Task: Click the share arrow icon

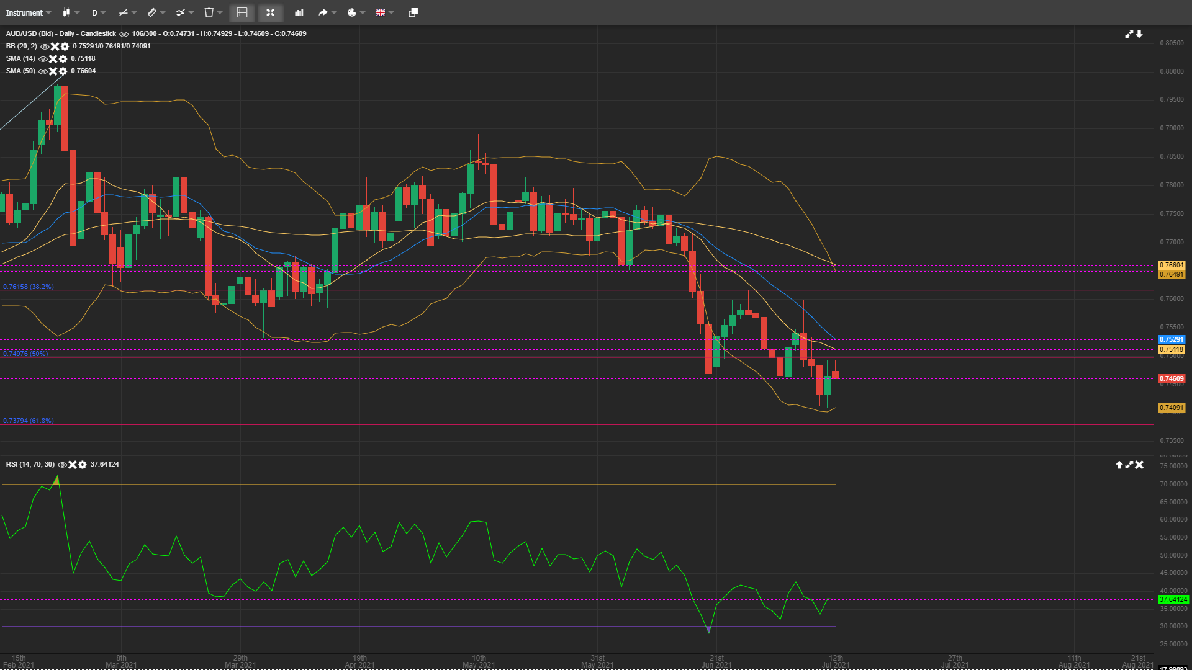Action: point(323,12)
